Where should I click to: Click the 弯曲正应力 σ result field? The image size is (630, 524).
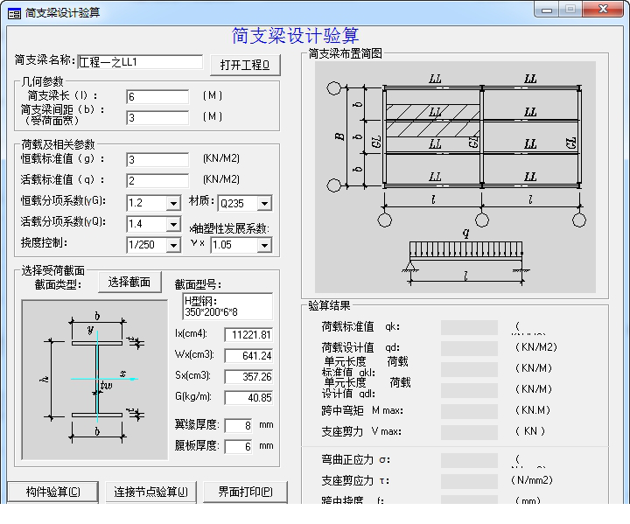(469, 460)
